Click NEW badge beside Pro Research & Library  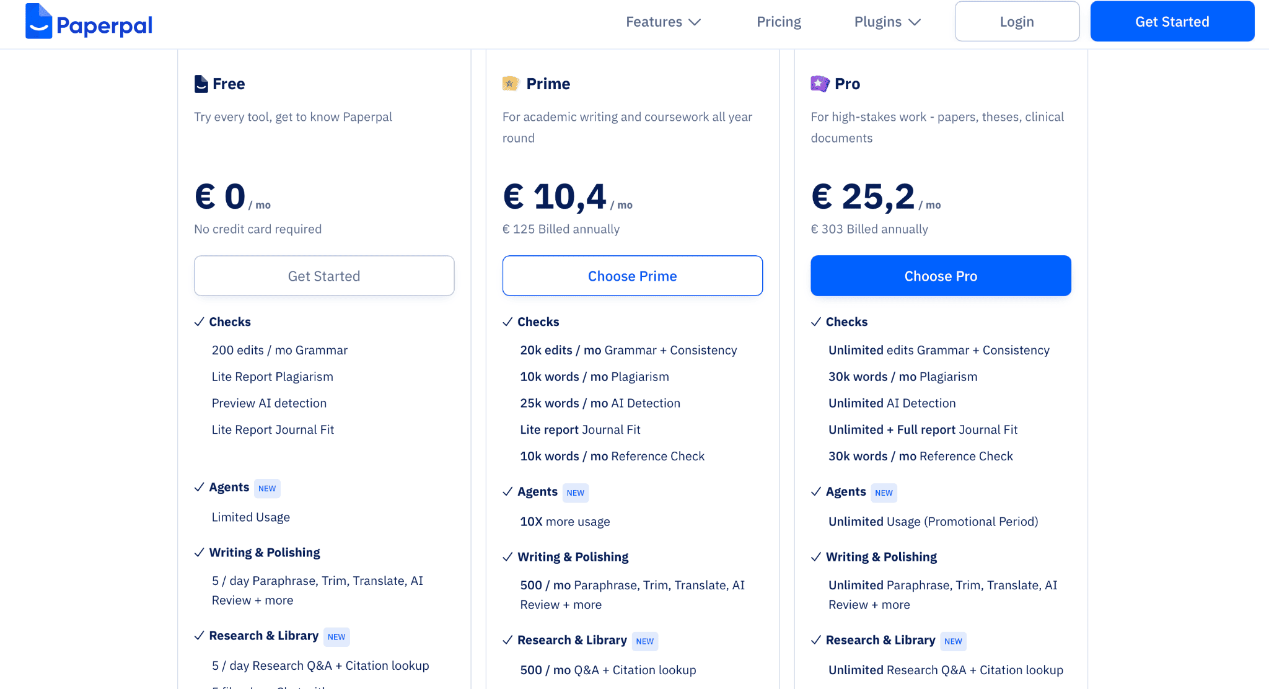coord(953,641)
